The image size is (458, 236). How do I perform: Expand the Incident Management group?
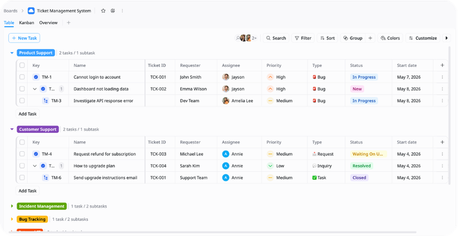click(x=12, y=206)
